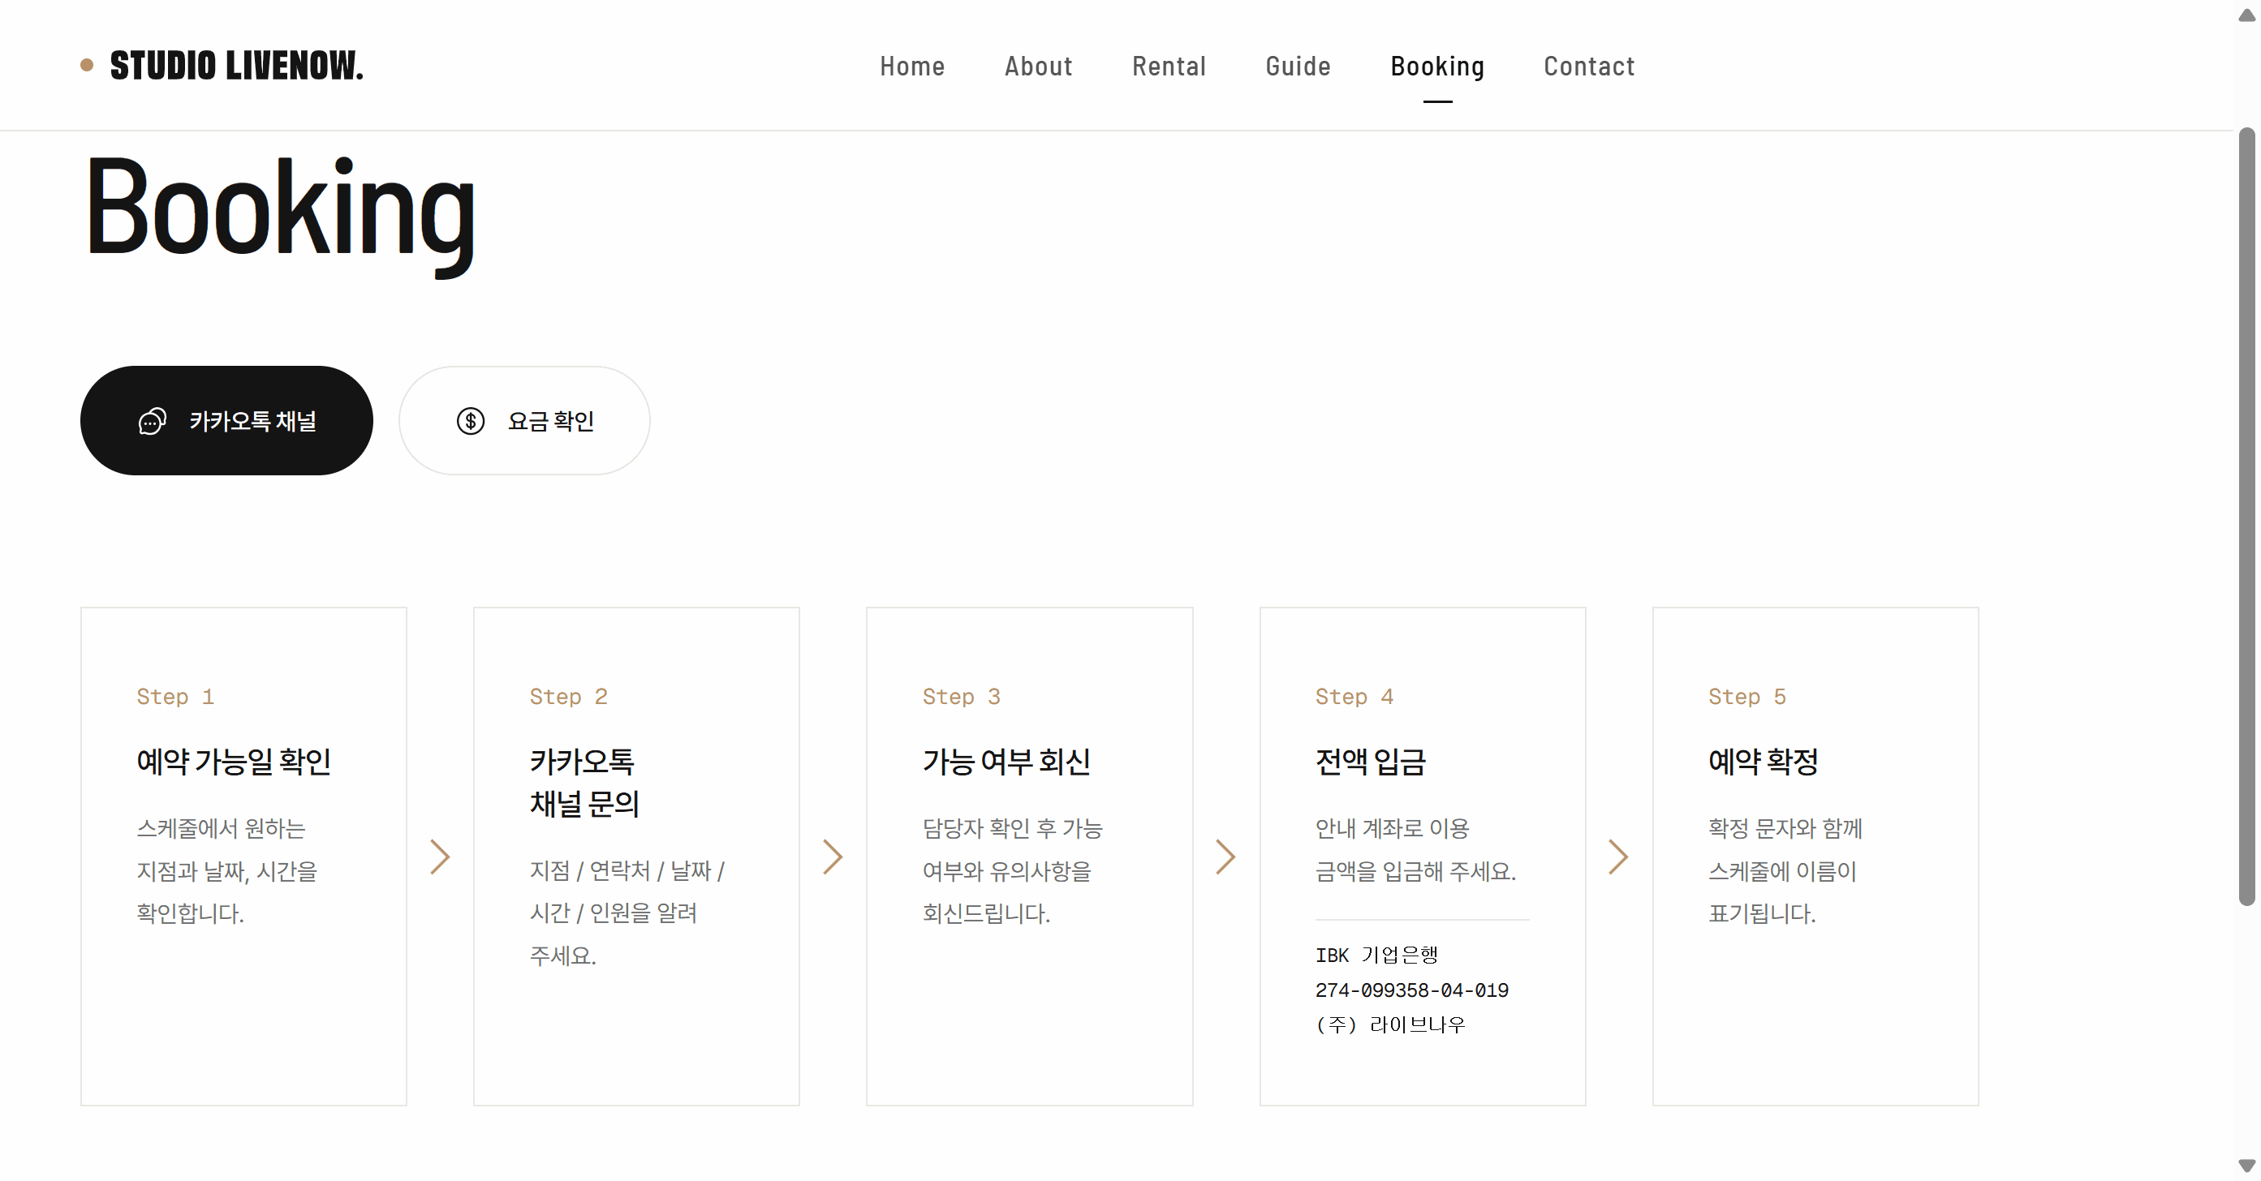
Task: Go to the About page
Action: tap(1038, 66)
